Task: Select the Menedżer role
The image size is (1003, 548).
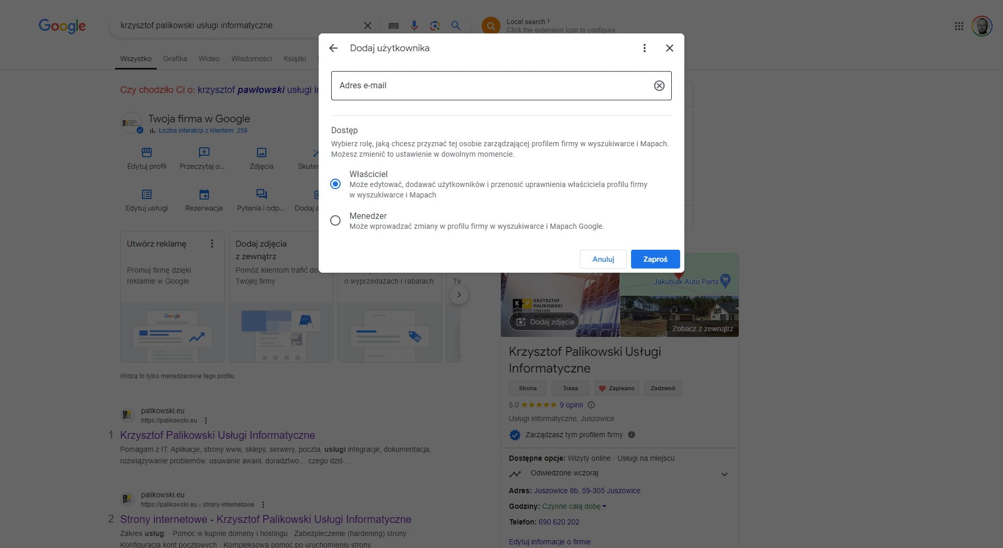Action: pos(335,220)
